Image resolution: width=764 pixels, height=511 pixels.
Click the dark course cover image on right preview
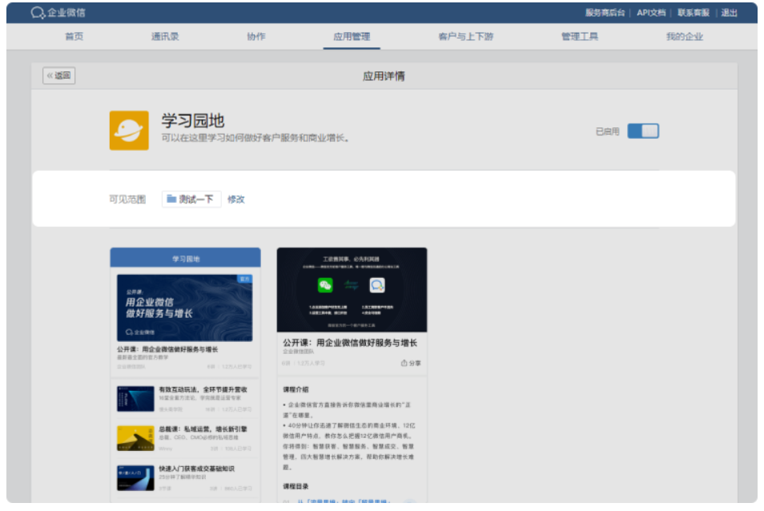click(352, 290)
